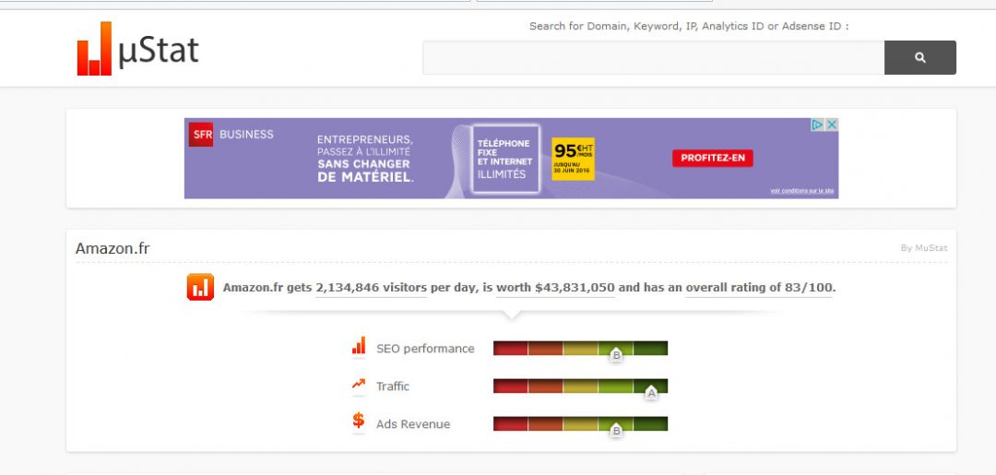Click the Traffic label

click(393, 386)
